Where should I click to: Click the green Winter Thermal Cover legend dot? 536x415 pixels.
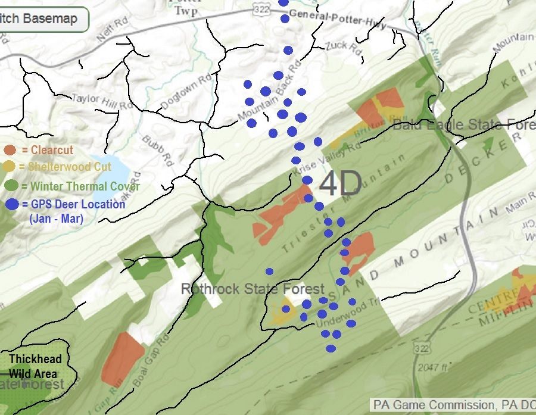point(10,186)
